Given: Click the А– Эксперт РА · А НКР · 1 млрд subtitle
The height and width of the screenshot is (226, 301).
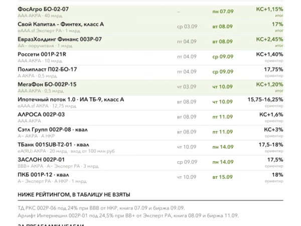Looking at the screenshot, I should tap(52, 181).
